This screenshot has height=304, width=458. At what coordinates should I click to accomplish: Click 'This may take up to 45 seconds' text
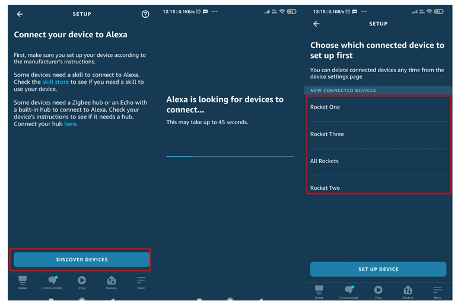point(207,122)
